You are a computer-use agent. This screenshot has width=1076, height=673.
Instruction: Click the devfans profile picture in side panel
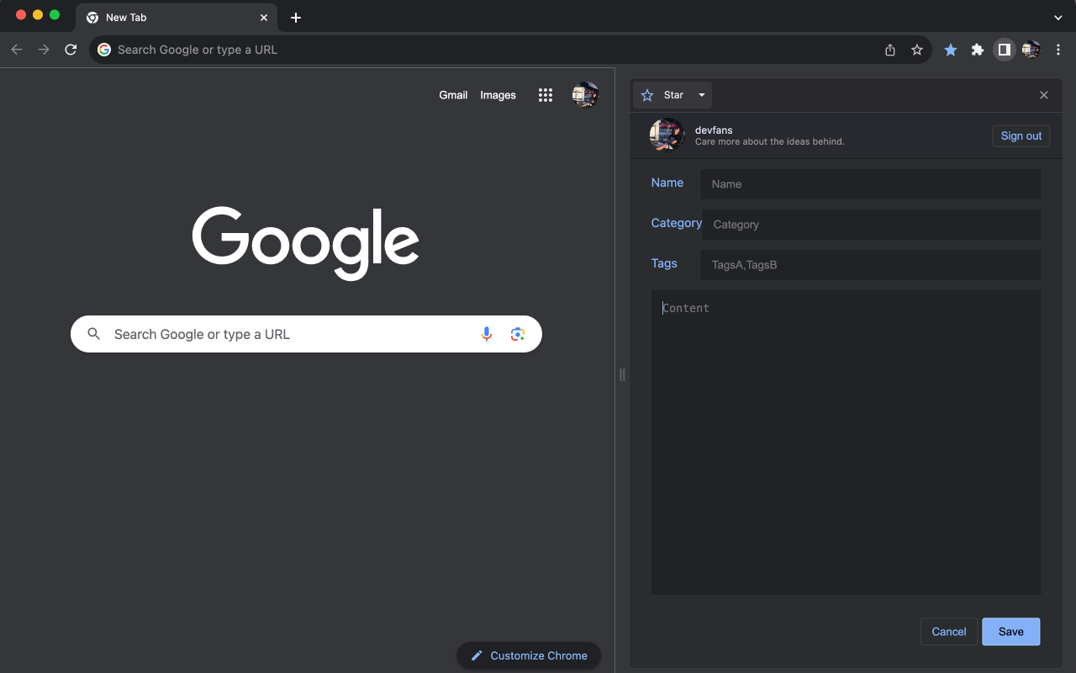[667, 135]
